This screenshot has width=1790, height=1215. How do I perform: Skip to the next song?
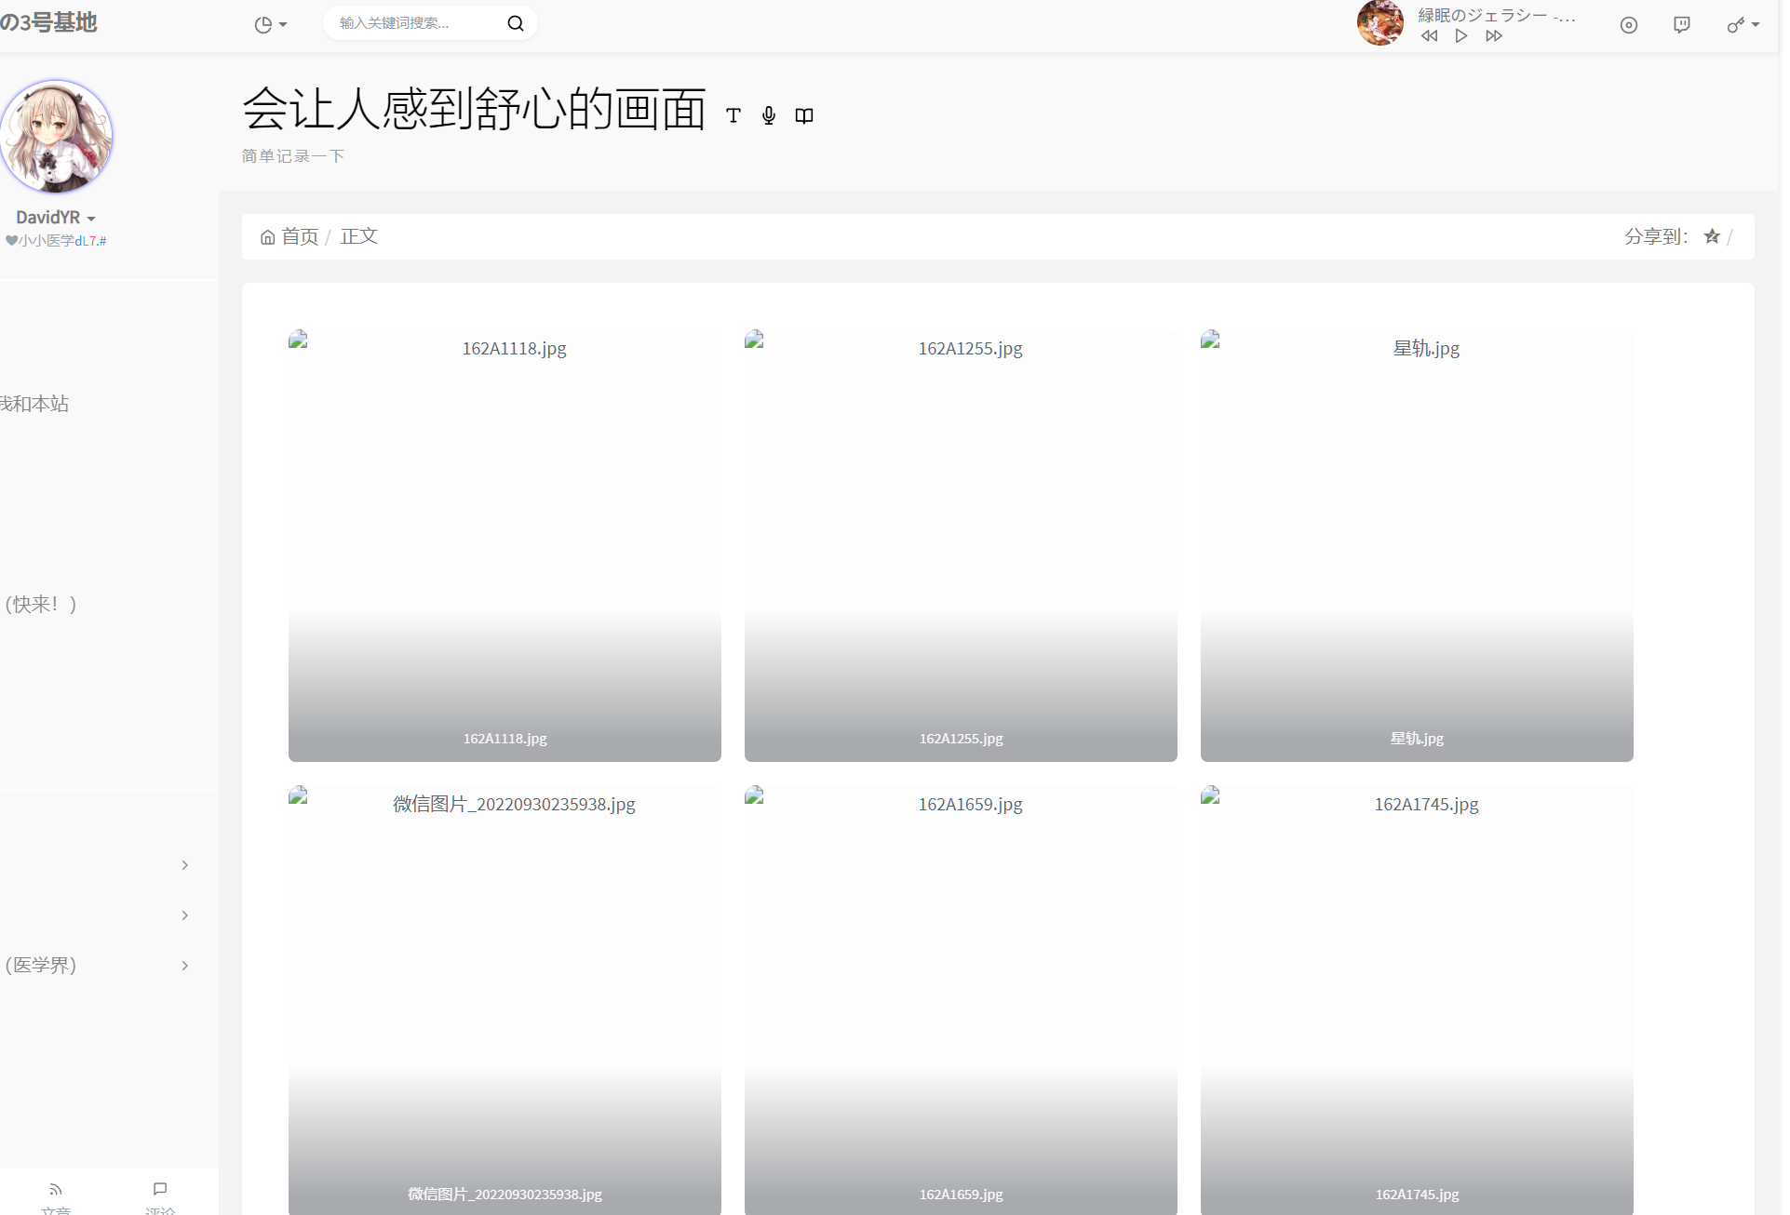pyautogui.click(x=1493, y=36)
